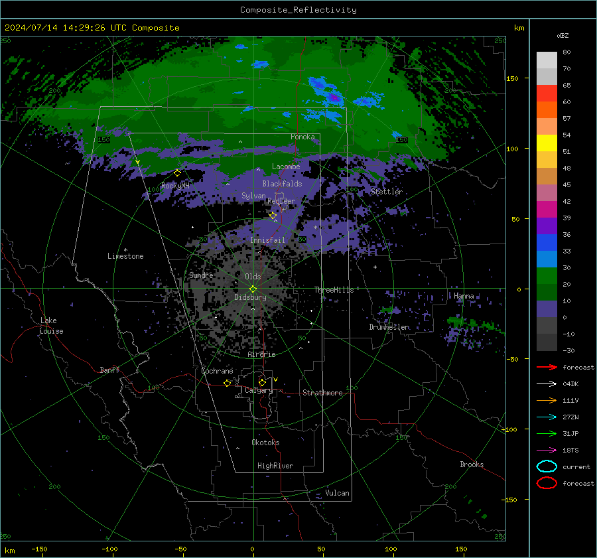Click the cyan current ellipse in legend

click(x=547, y=466)
